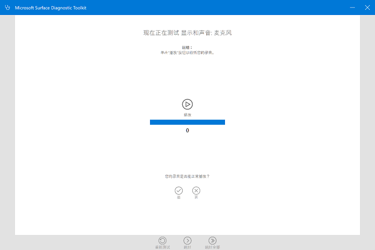Viewport: 375px width, 250px height.
Task: Click the stethoscope app icon in title bar
Action: point(7,8)
